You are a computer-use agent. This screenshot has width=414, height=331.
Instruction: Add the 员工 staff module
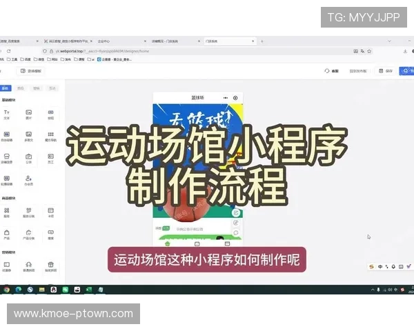(50, 159)
